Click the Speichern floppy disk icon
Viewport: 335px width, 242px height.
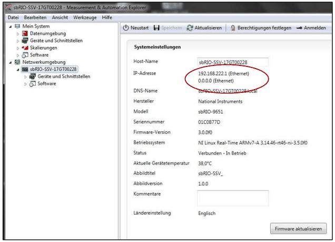[156, 28]
